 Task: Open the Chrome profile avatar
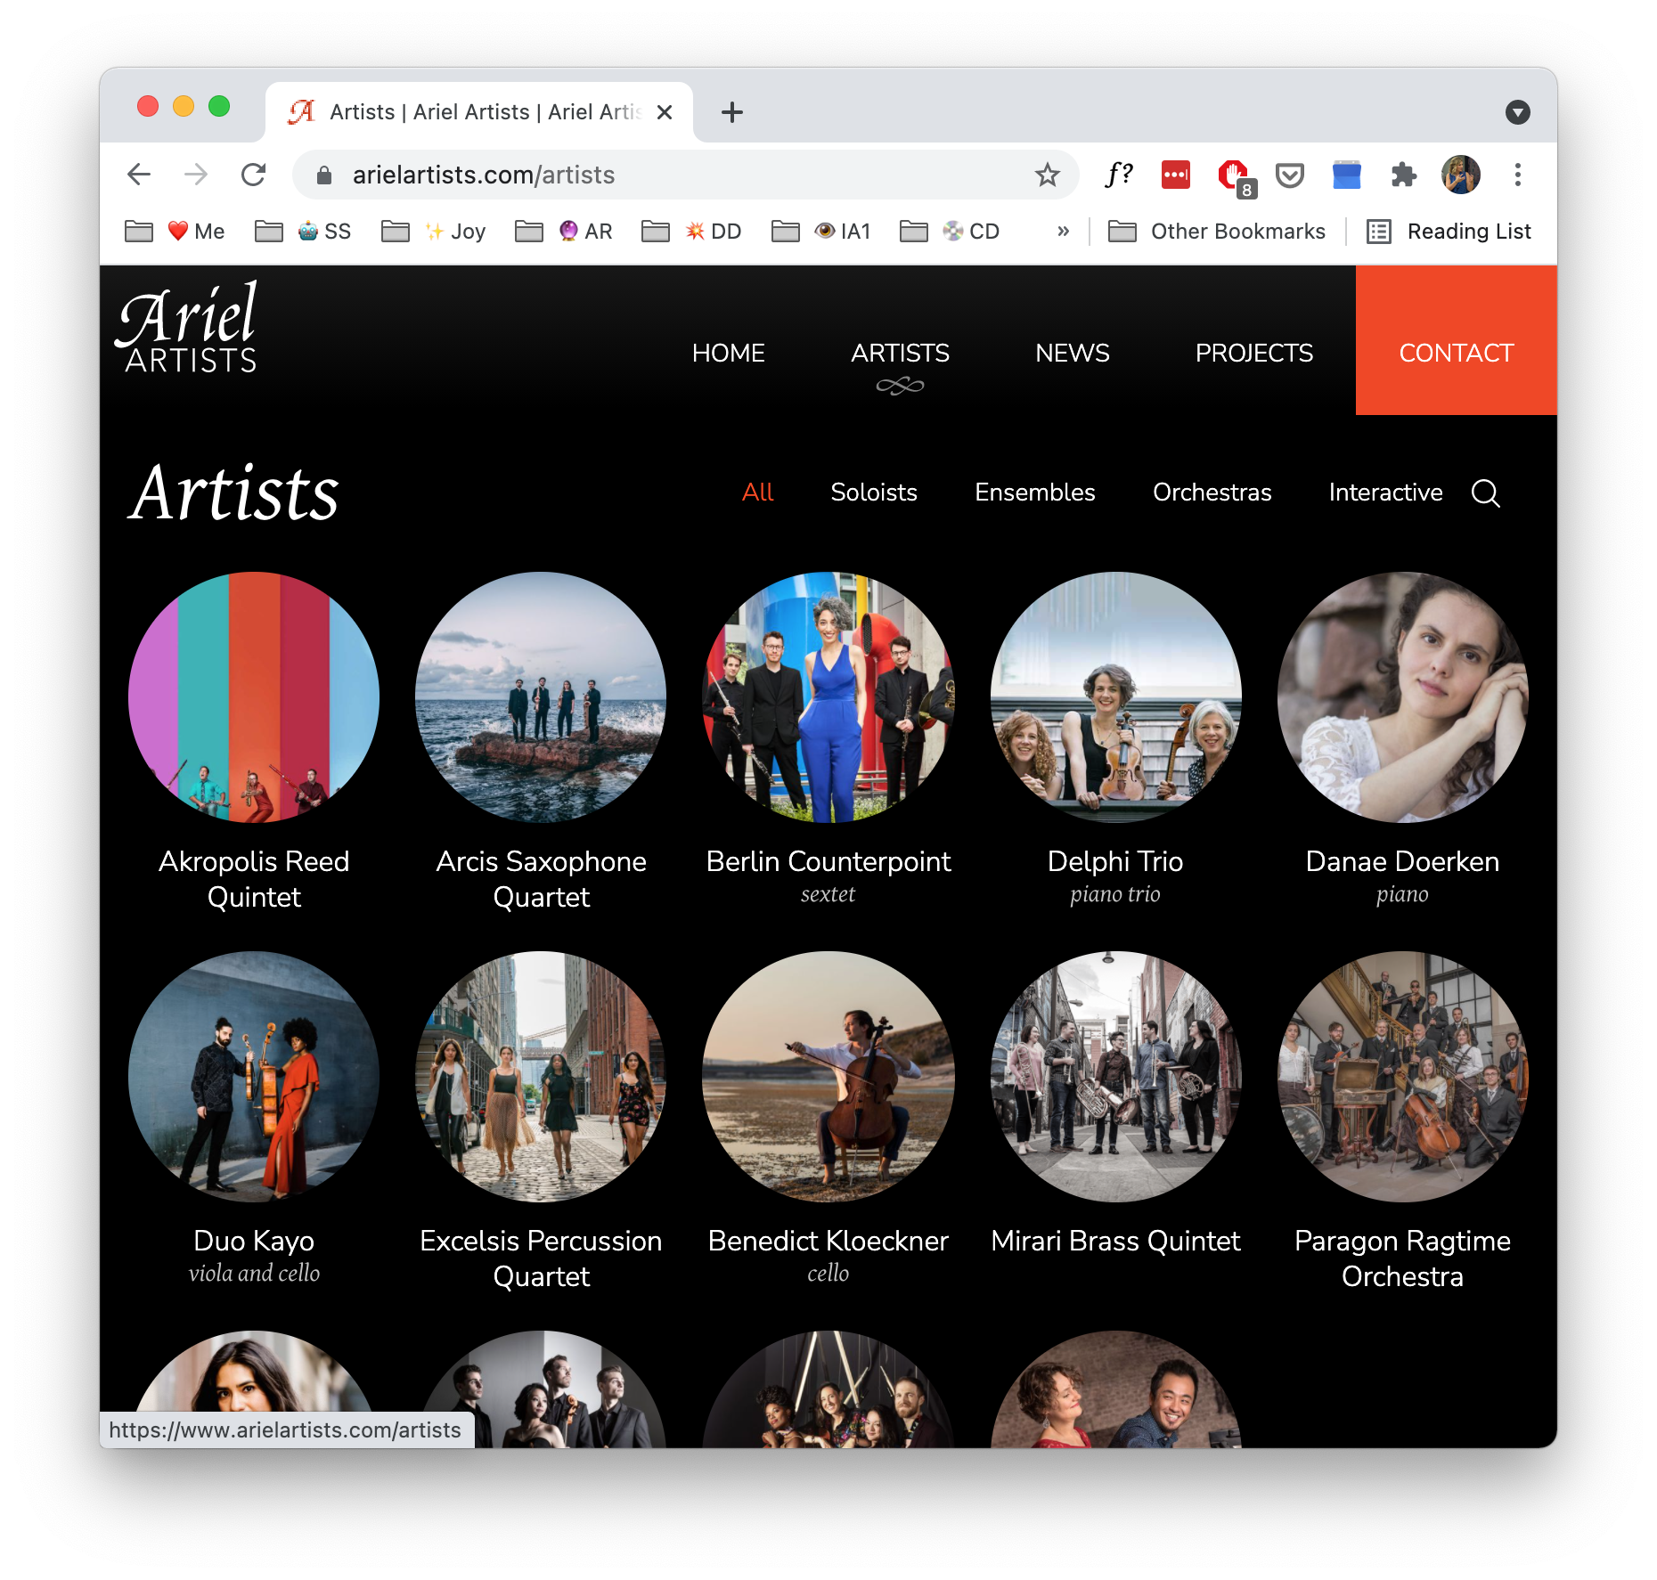pos(1461,175)
